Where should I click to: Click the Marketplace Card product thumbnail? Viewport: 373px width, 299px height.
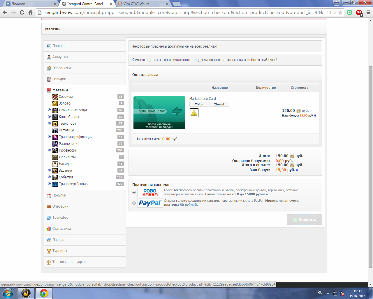point(159,113)
